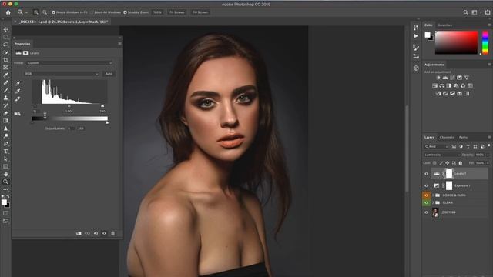Select the Horizontal Type tool
This screenshot has height=277, width=493.
(x=5, y=151)
